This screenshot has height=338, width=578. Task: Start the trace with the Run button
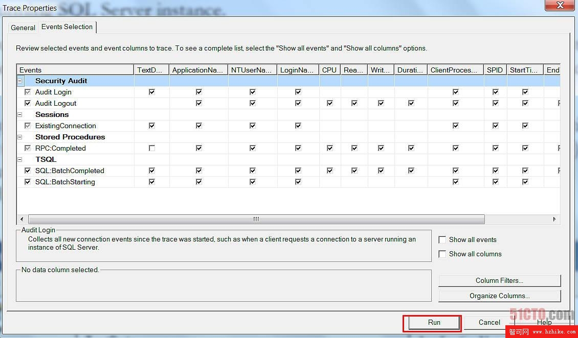pyautogui.click(x=434, y=323)
